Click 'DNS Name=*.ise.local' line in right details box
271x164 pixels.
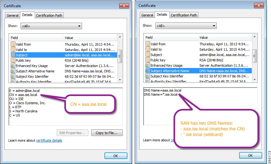tap(161, 94)
